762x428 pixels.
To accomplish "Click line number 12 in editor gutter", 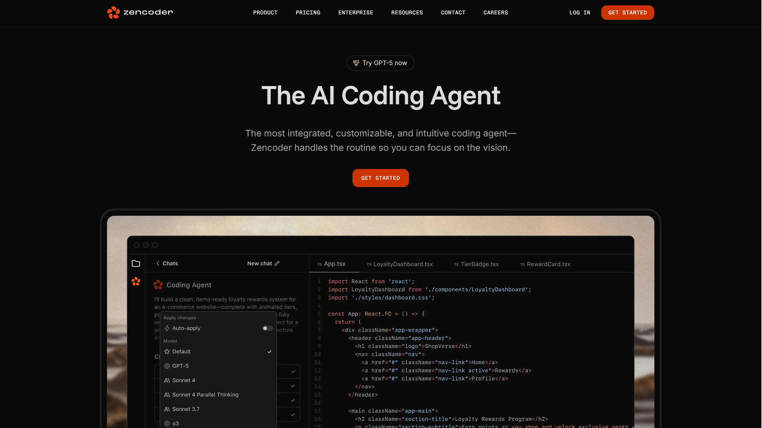I will click(317, 370).
